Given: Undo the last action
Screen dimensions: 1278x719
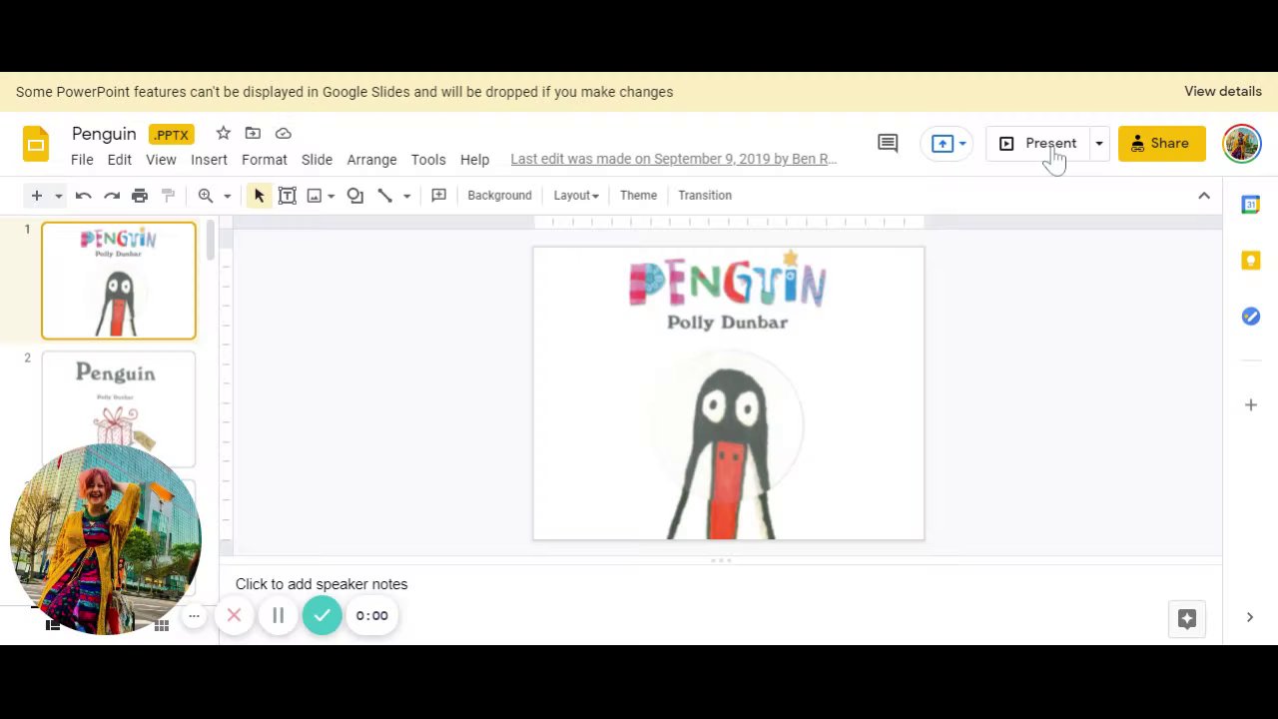Looking at the screenshot, I should [84, 196].
